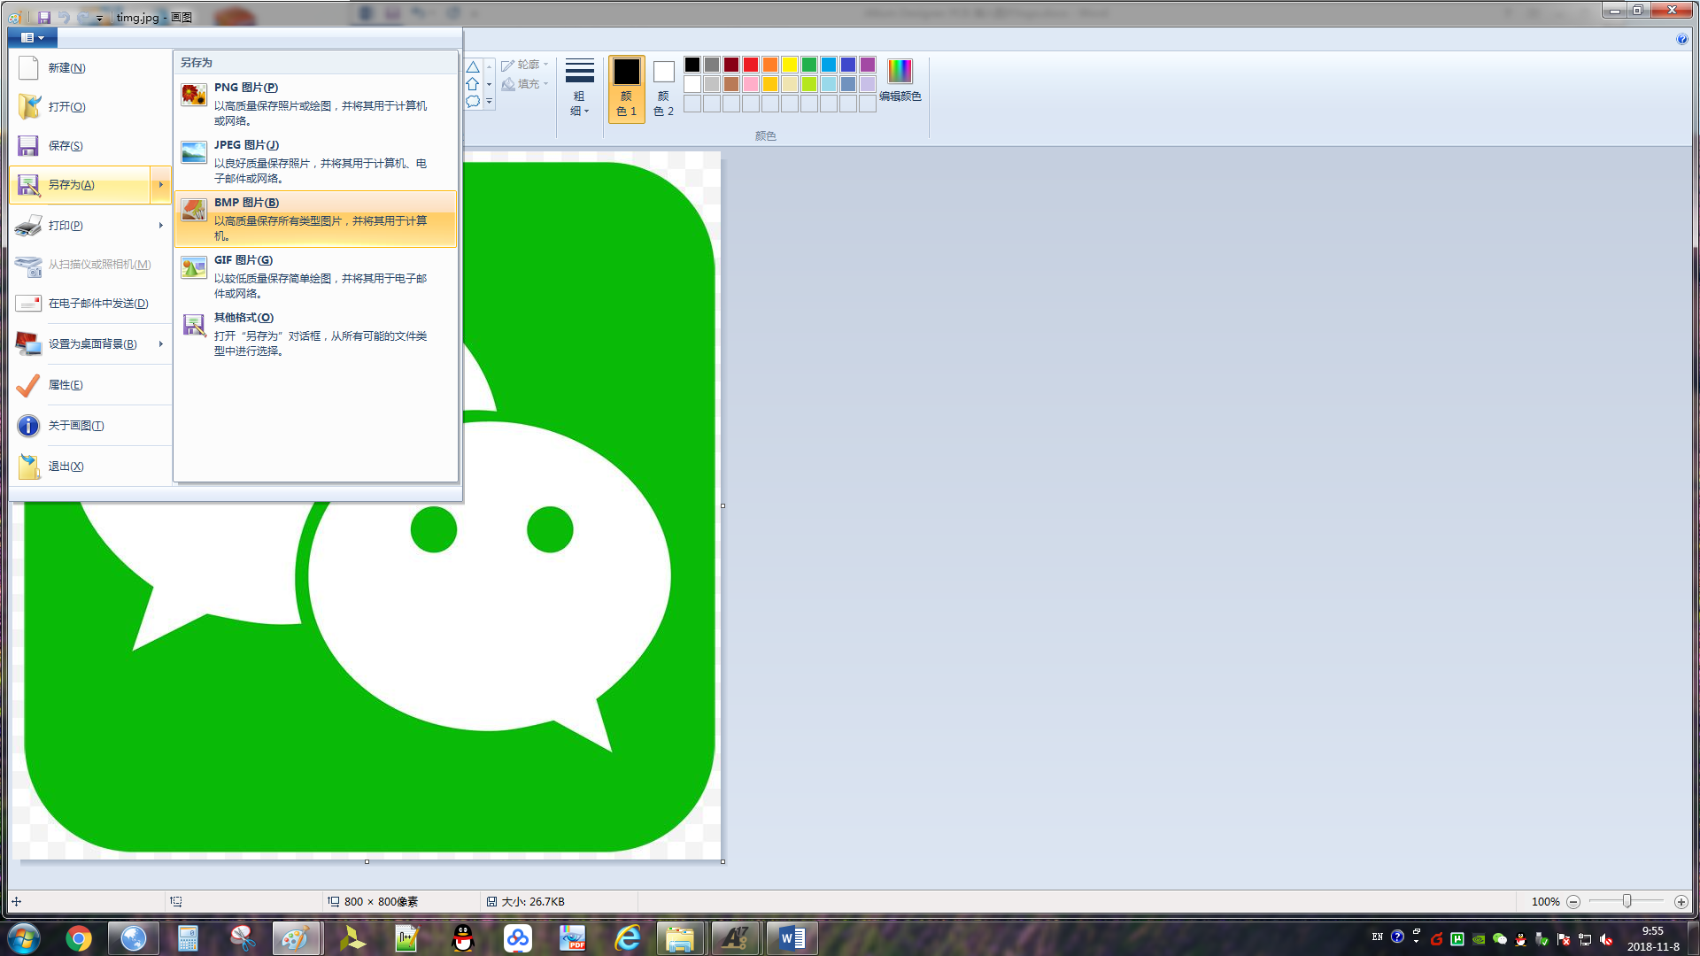Click the 另存为(A) main button
The width and height of the screenshot is (1700, 956).
pyautogui.click(x=80, y=185)
